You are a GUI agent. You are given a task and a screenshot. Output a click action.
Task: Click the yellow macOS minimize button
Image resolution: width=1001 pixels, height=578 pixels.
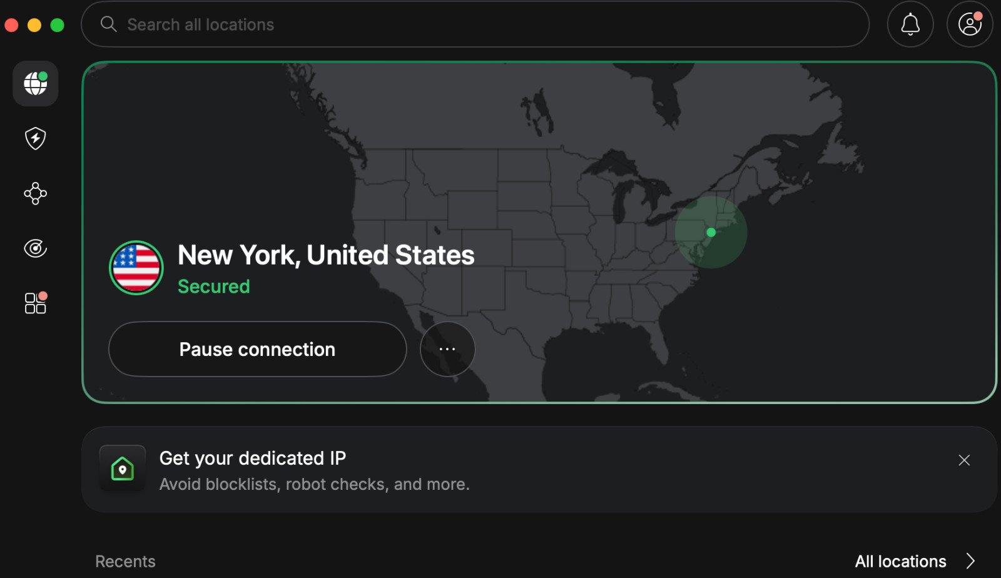(34, 25)
